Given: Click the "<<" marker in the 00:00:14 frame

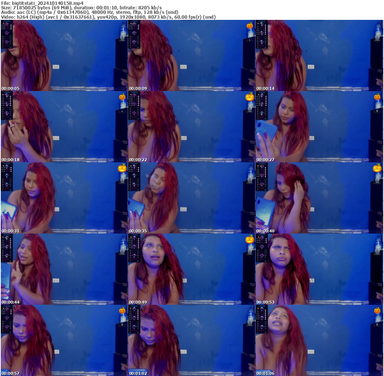Looking at the screenshot, I should [311, 67].
